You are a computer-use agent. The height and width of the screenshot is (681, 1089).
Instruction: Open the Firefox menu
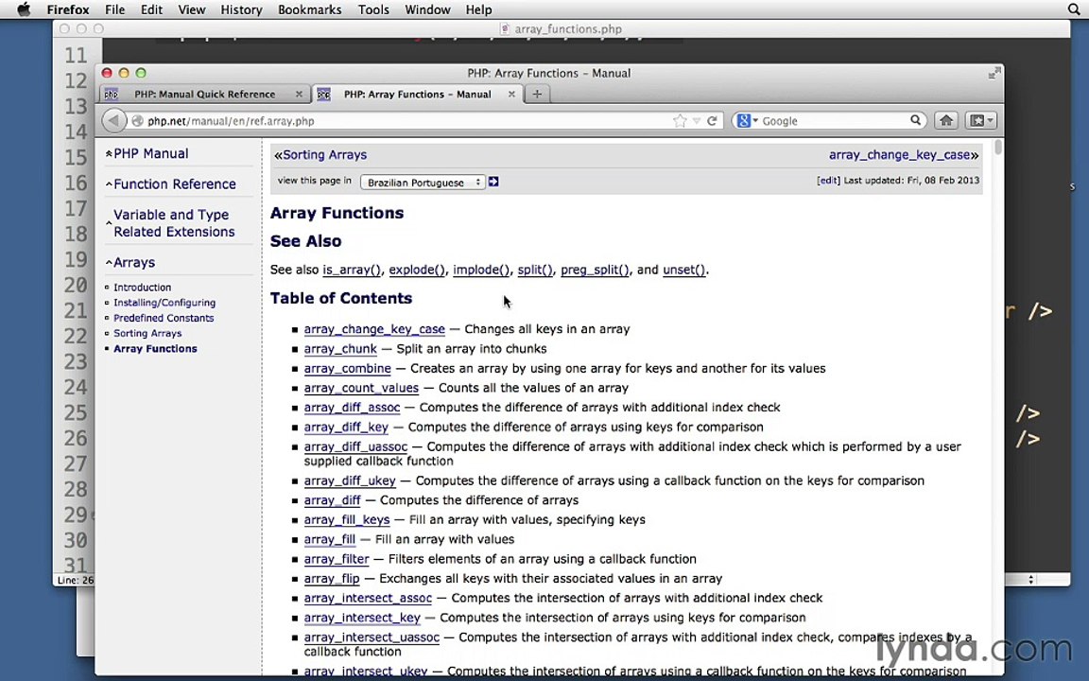[x=67, y=9]
